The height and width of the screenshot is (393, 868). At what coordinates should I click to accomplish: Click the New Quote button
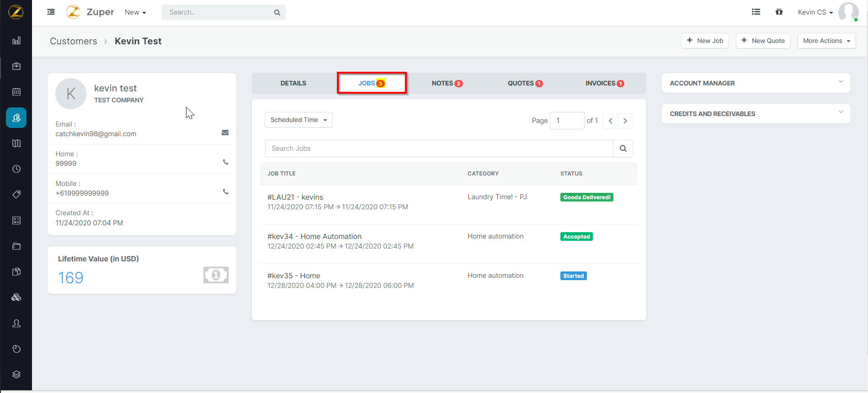tap(762, 41)
